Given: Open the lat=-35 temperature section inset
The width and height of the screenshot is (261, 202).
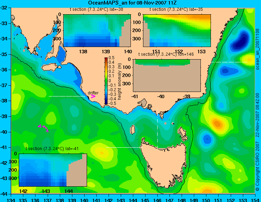Looking at the screenshot, I should [x=177, y=31].
